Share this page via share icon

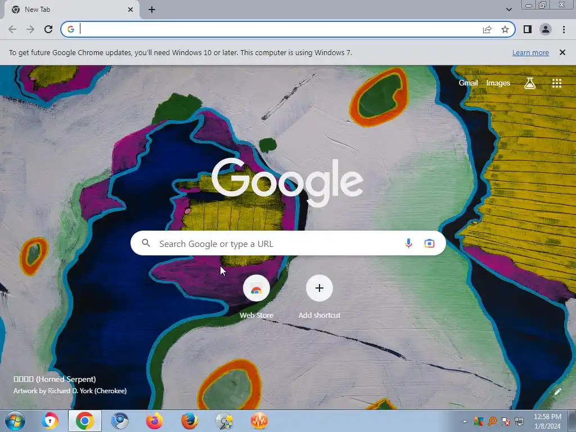click(487, 29)
